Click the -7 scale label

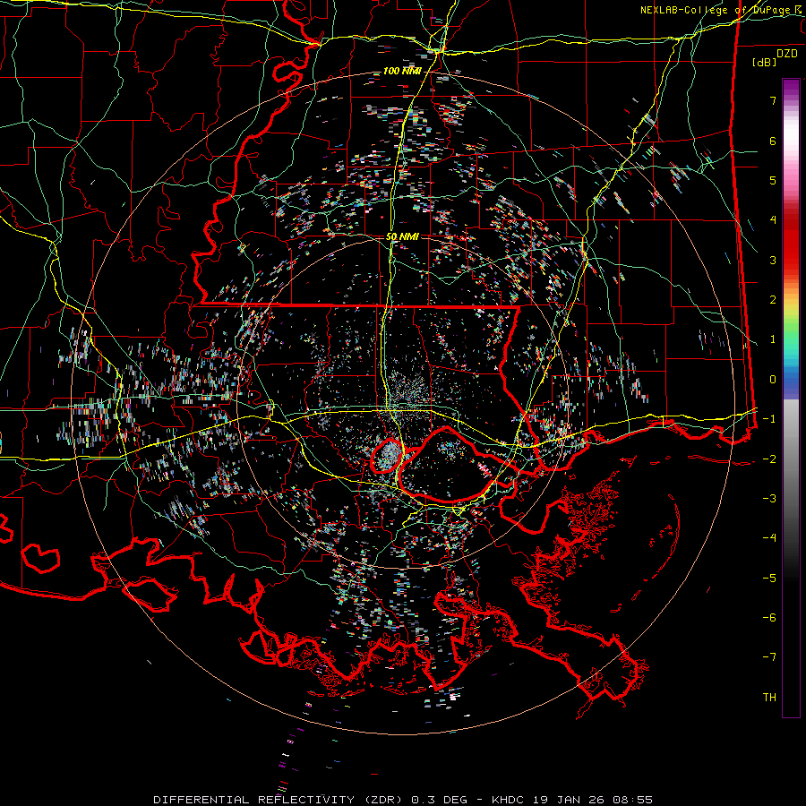click(x=769, y=657)
